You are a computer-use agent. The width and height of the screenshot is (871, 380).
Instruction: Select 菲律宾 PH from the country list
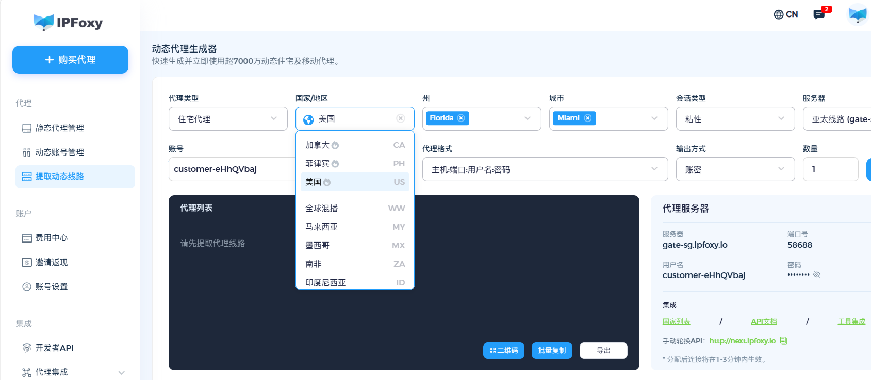coord(355,164)
